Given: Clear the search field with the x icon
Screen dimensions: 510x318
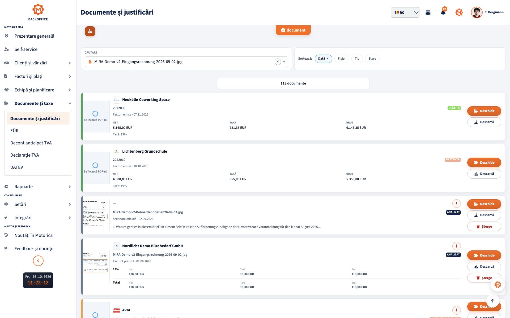Looking at the screenshot, I should pos(278,62).
